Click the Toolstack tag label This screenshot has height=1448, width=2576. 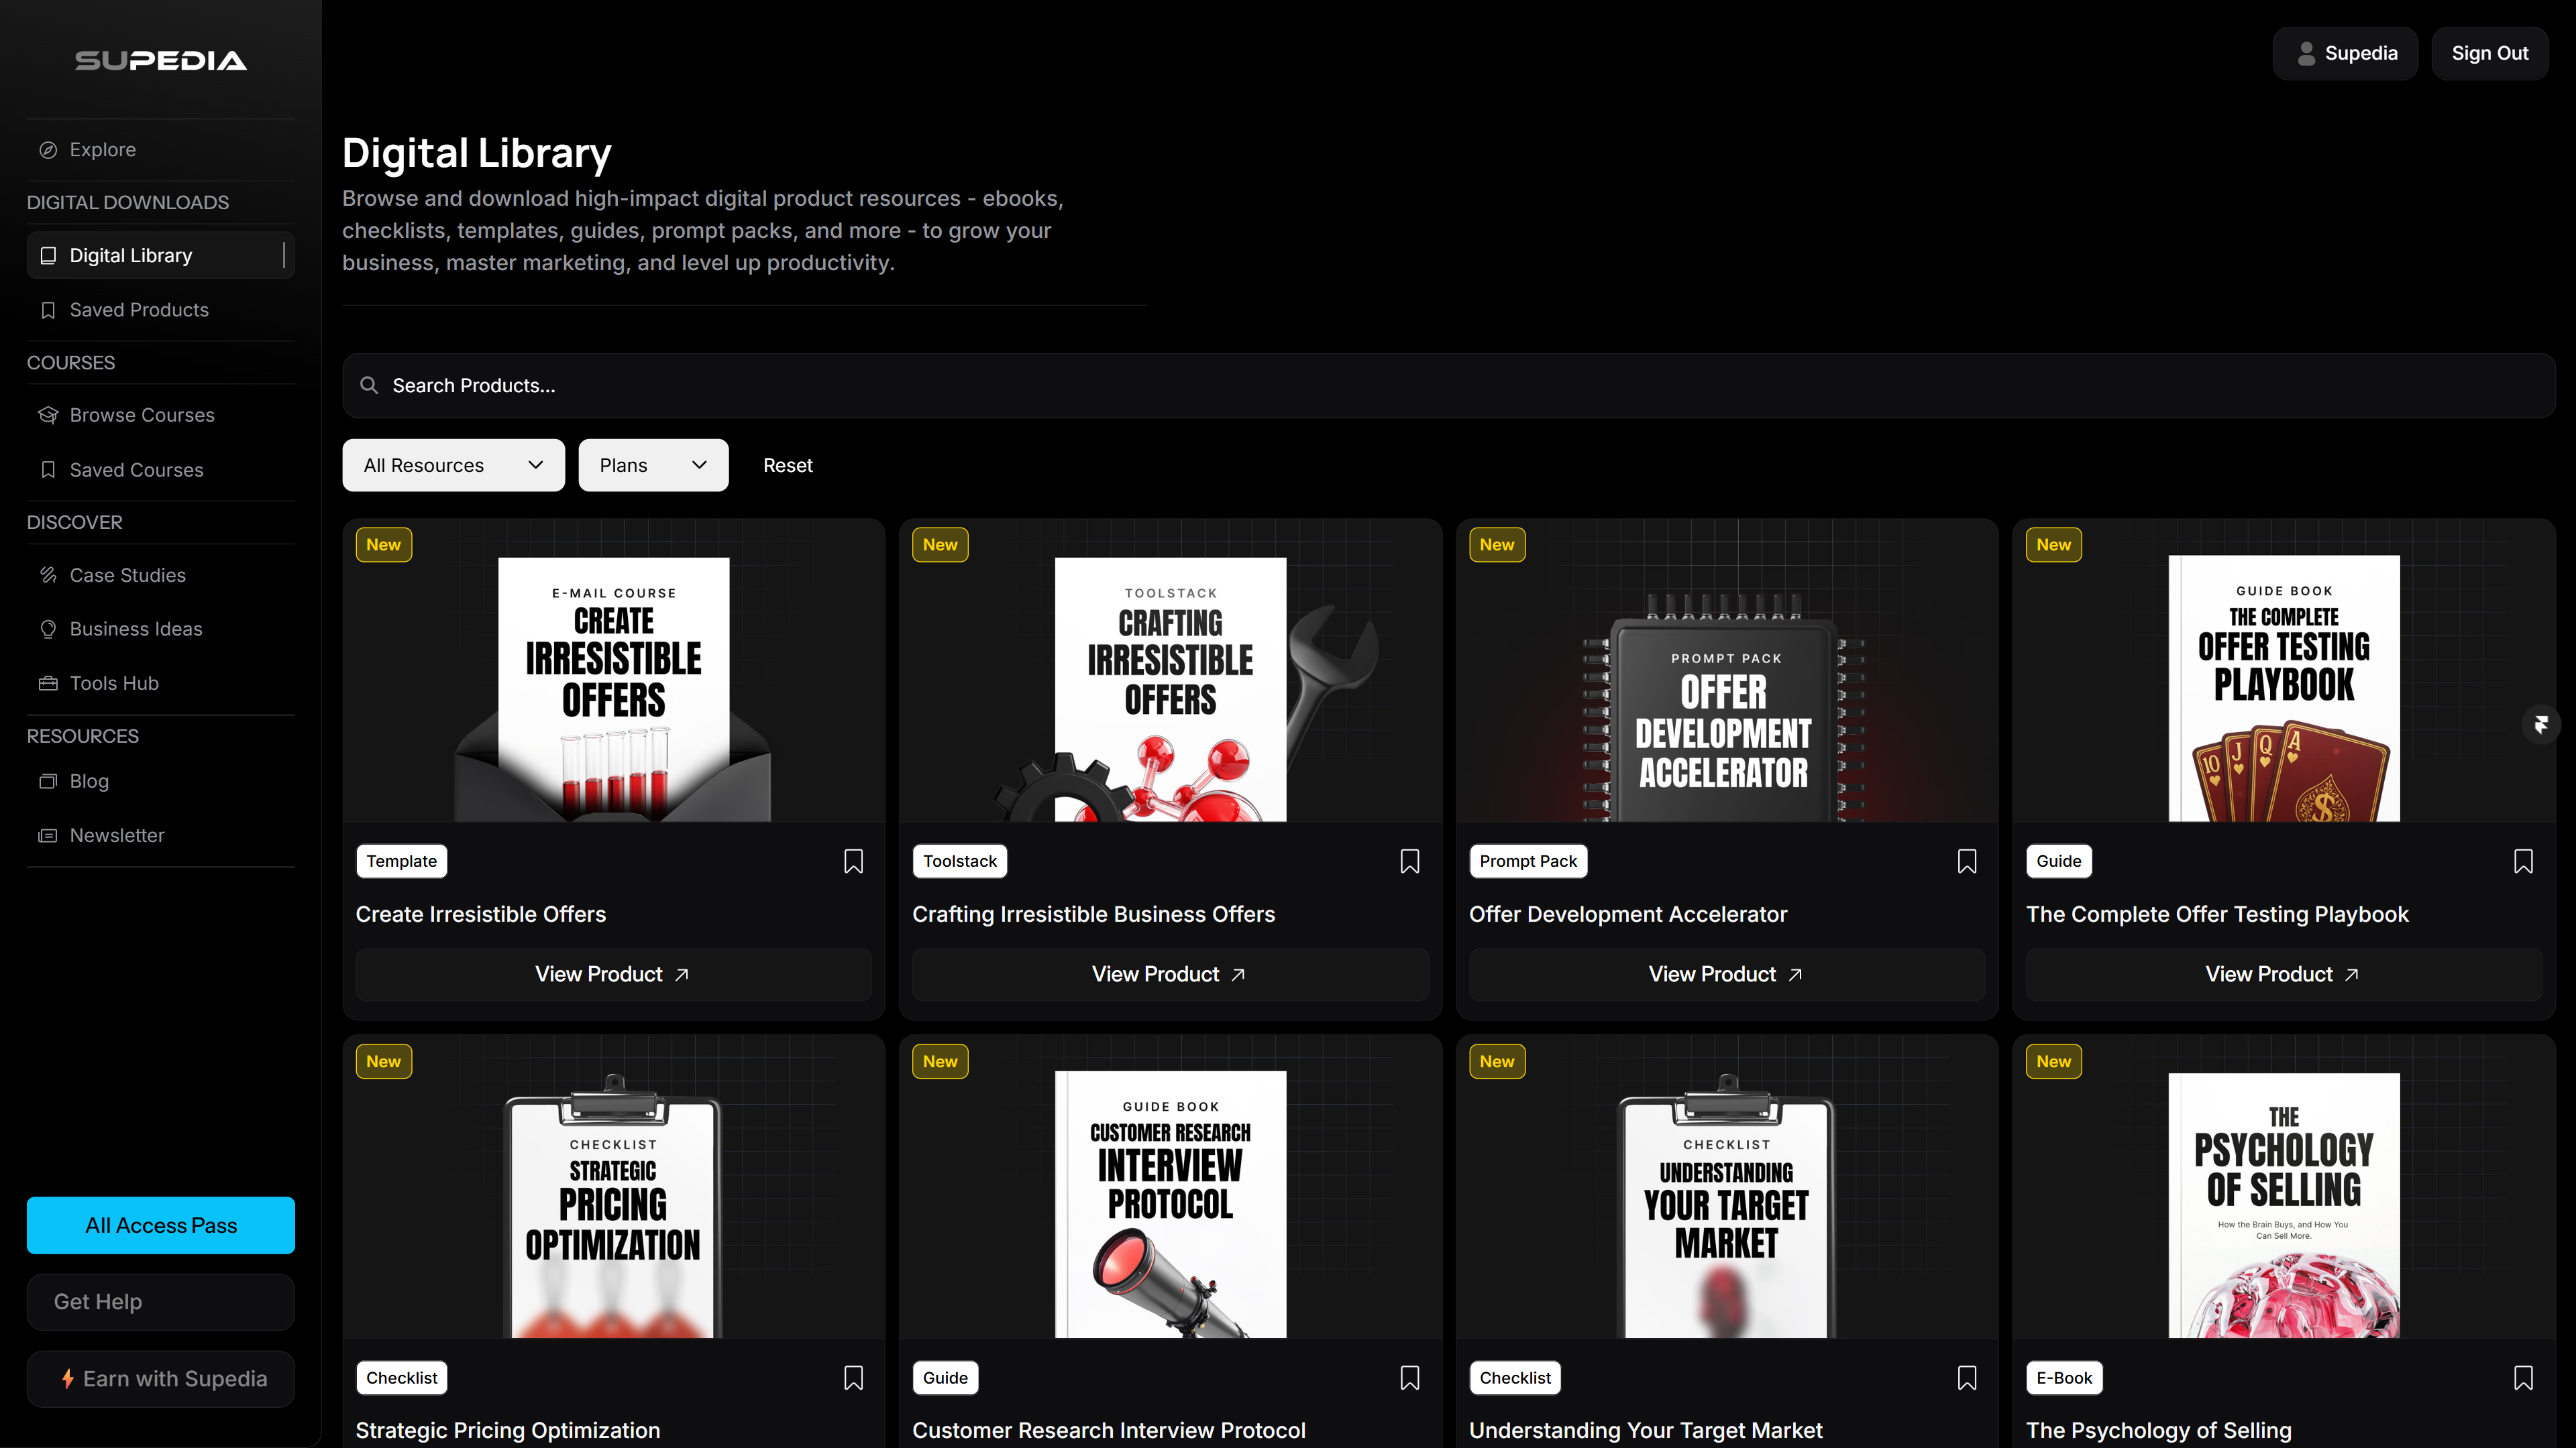coord(960,861)
